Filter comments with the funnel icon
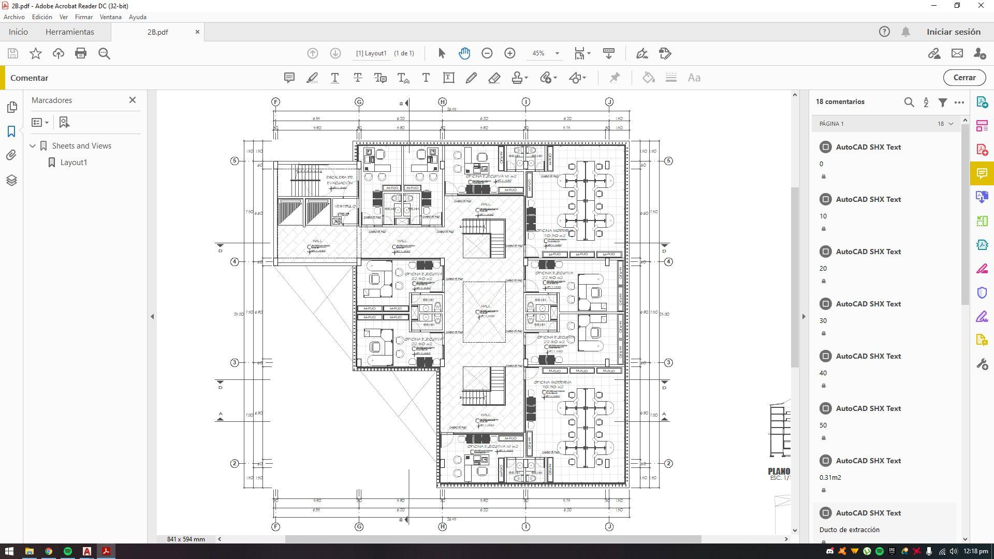This screenshot has width=994, height=559. tap(943, 102)
